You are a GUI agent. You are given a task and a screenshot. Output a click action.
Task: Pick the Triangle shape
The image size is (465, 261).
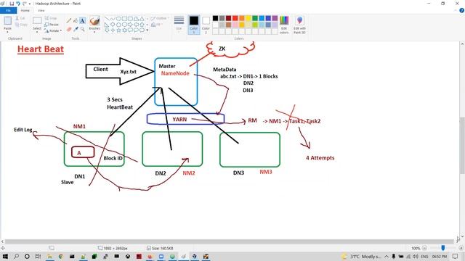(x=142, y=19)
